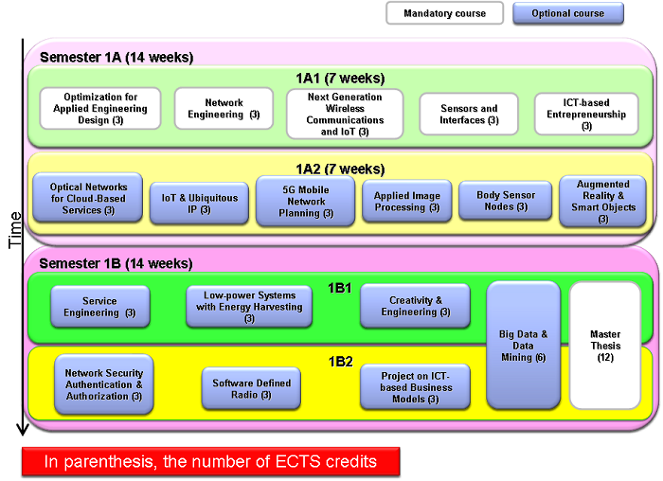Select the Service Engineering course box
This screenshot has height=481, width=663.
tap(99, 306)
